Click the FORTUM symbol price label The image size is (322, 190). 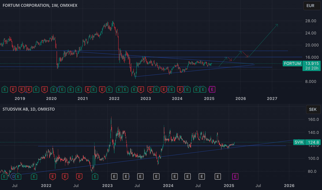[292, 64]
